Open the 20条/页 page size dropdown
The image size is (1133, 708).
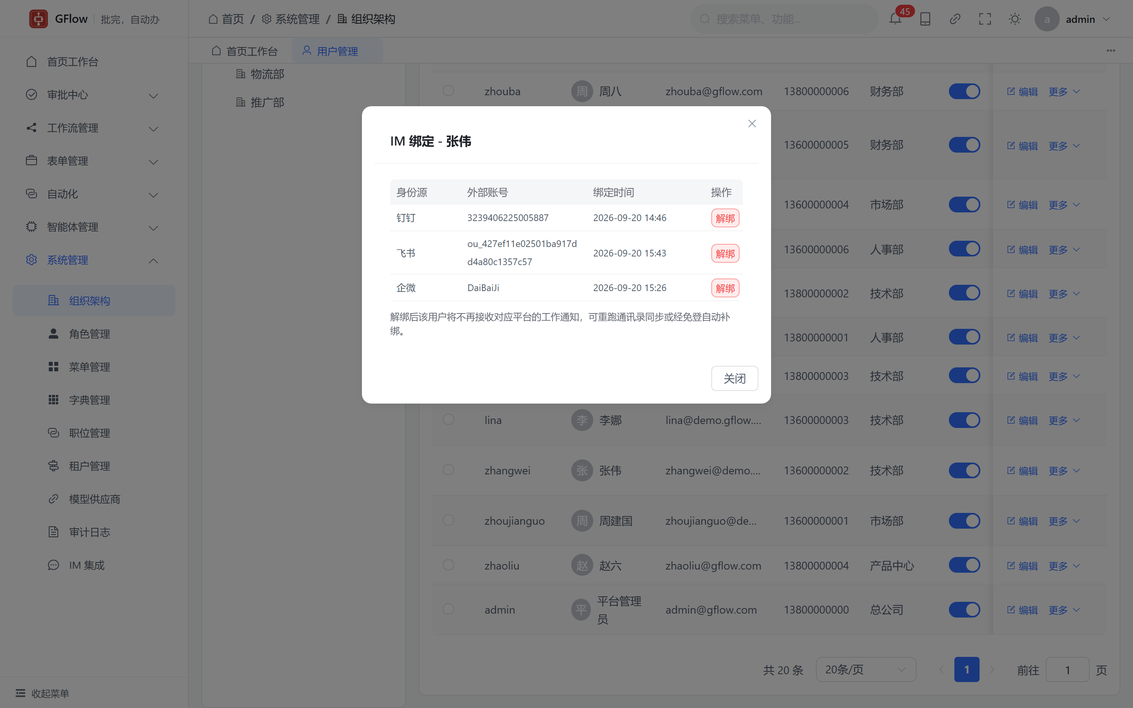tap(865, 669)
